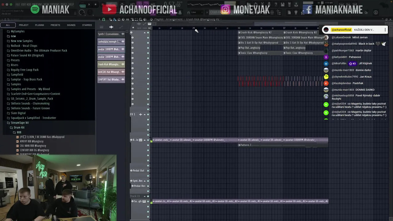Select the Delete tool icon
This screenshot has width=393, height=221.
[x=119, y=19]
